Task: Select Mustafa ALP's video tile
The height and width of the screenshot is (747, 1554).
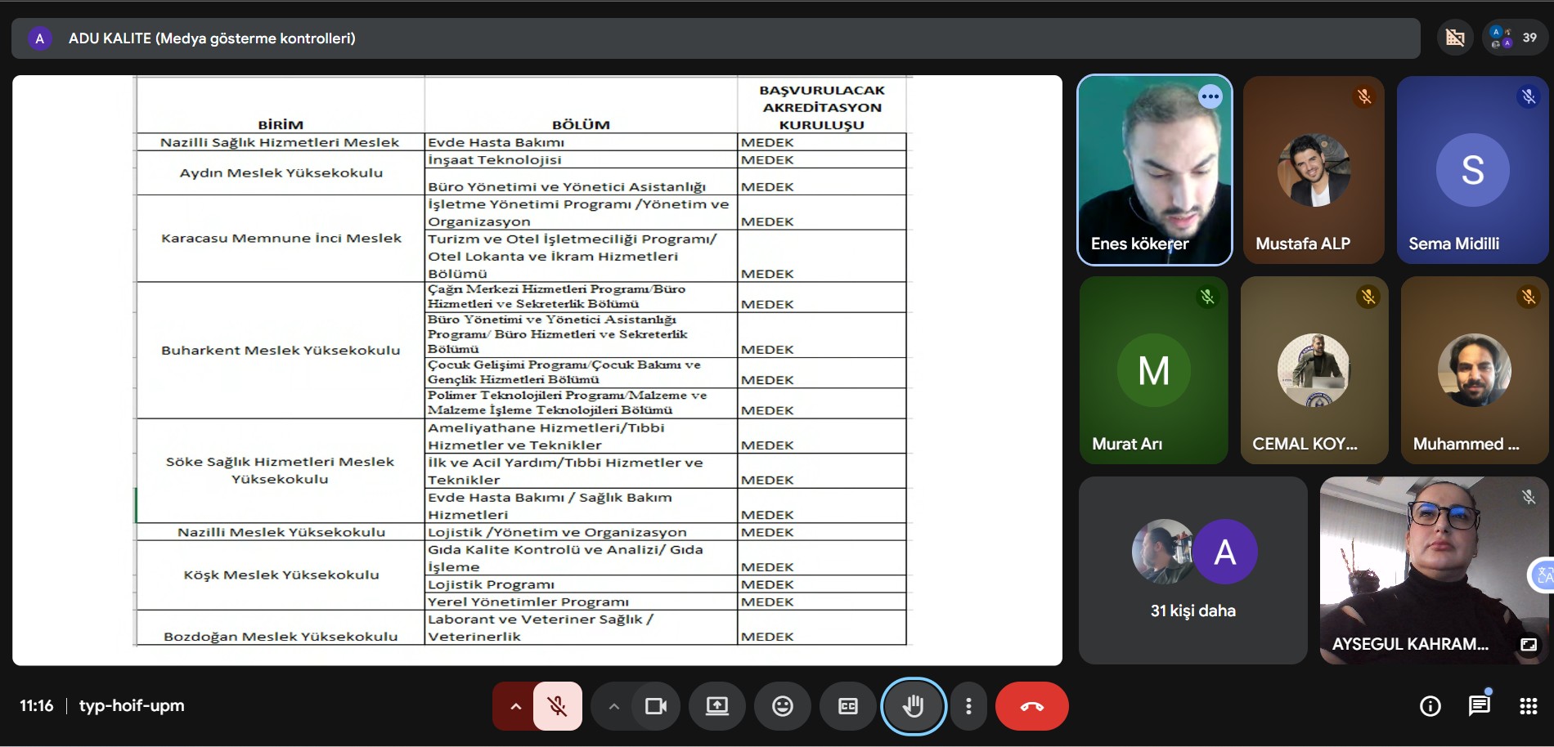Action: pyautogui.click(x=1314, y=170)
